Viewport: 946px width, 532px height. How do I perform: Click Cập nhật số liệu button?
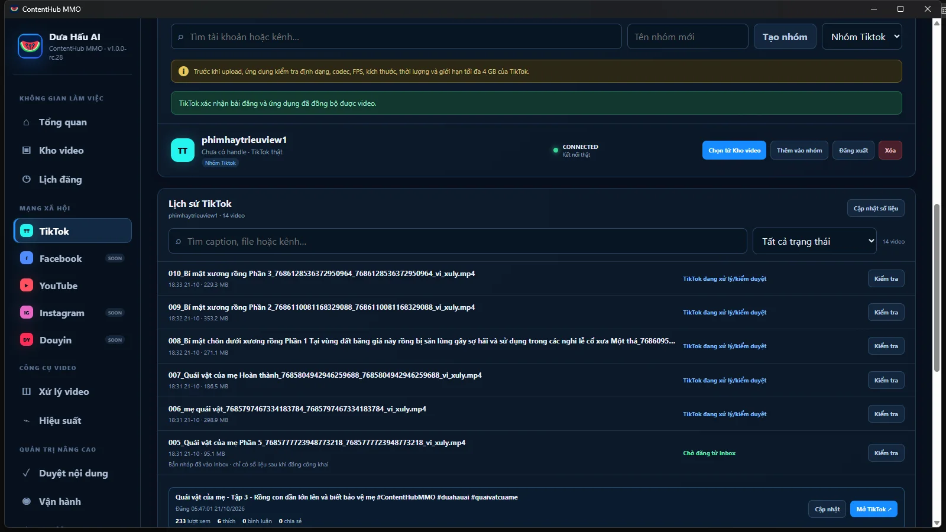(x=876, y=208)
